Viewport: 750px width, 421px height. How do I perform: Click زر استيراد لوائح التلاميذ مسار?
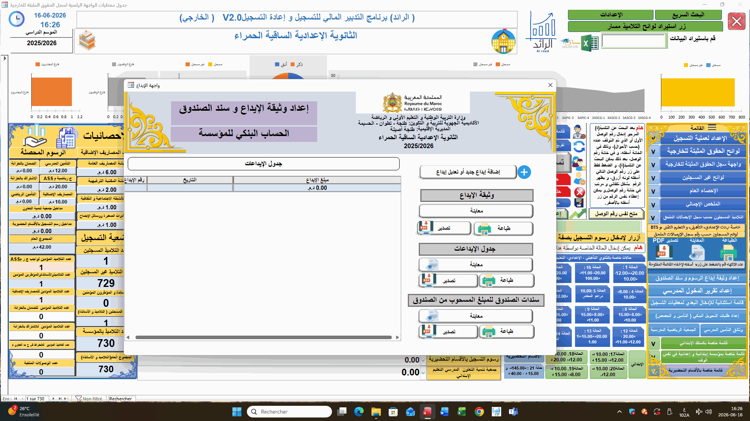pyautogui.click(x=646, y=27)
